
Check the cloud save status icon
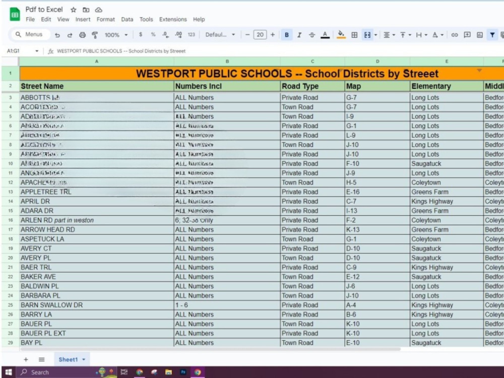(x=99, y=10)
